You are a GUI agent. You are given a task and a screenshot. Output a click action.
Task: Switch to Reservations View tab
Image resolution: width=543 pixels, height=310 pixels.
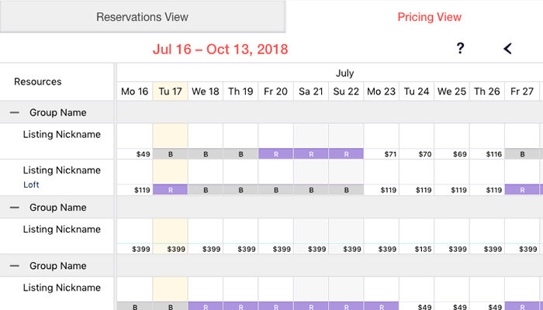142,16
